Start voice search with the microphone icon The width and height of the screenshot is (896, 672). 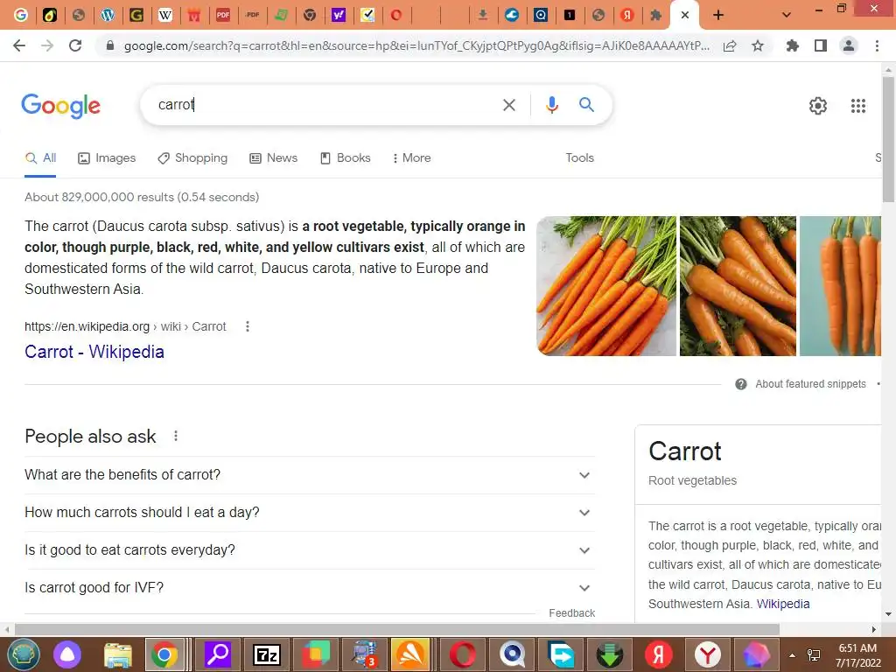(551, 105)
